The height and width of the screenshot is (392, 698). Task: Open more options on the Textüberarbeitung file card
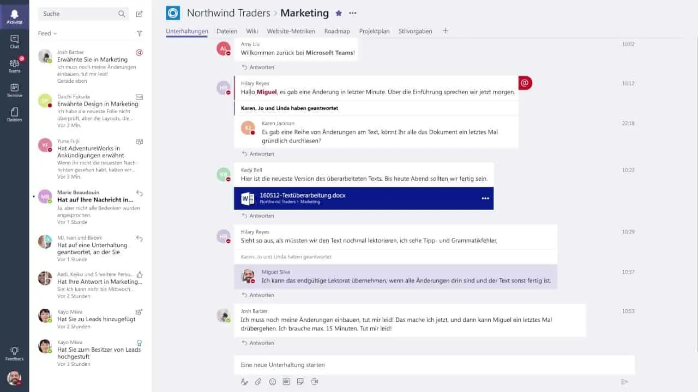coord(485,198)
